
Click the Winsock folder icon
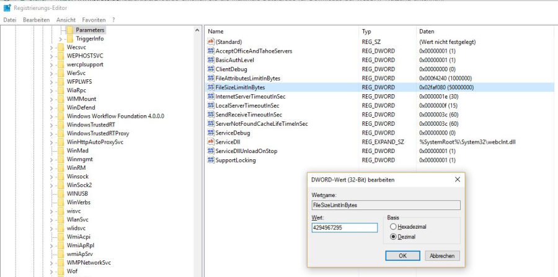click(x=61, y=177)
